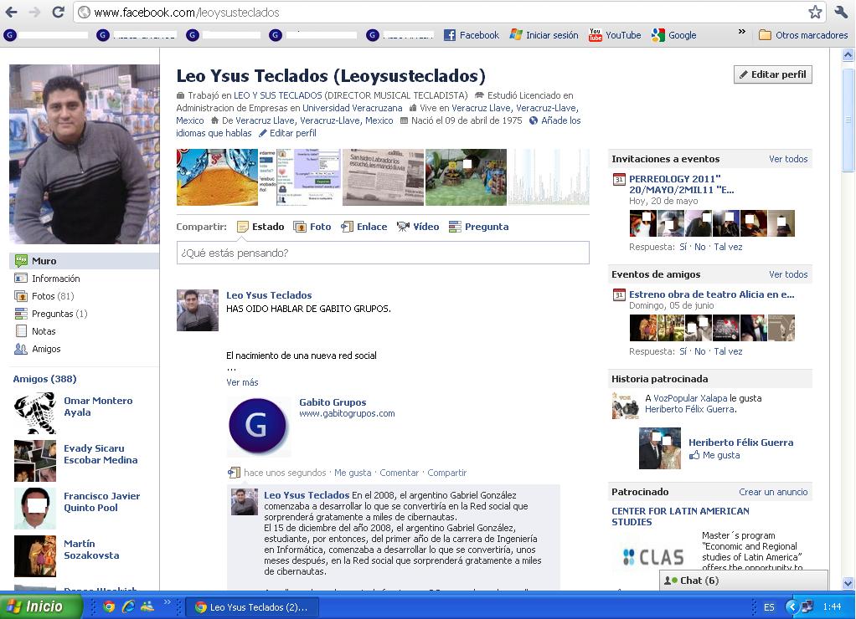Open Evady Sicaru Escobar Medina profile

point(101,453)
